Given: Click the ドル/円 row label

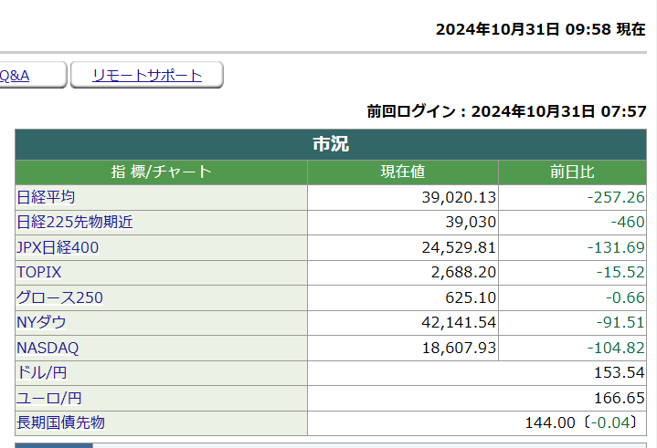Looking at the screenshot, I should point(42,372).
